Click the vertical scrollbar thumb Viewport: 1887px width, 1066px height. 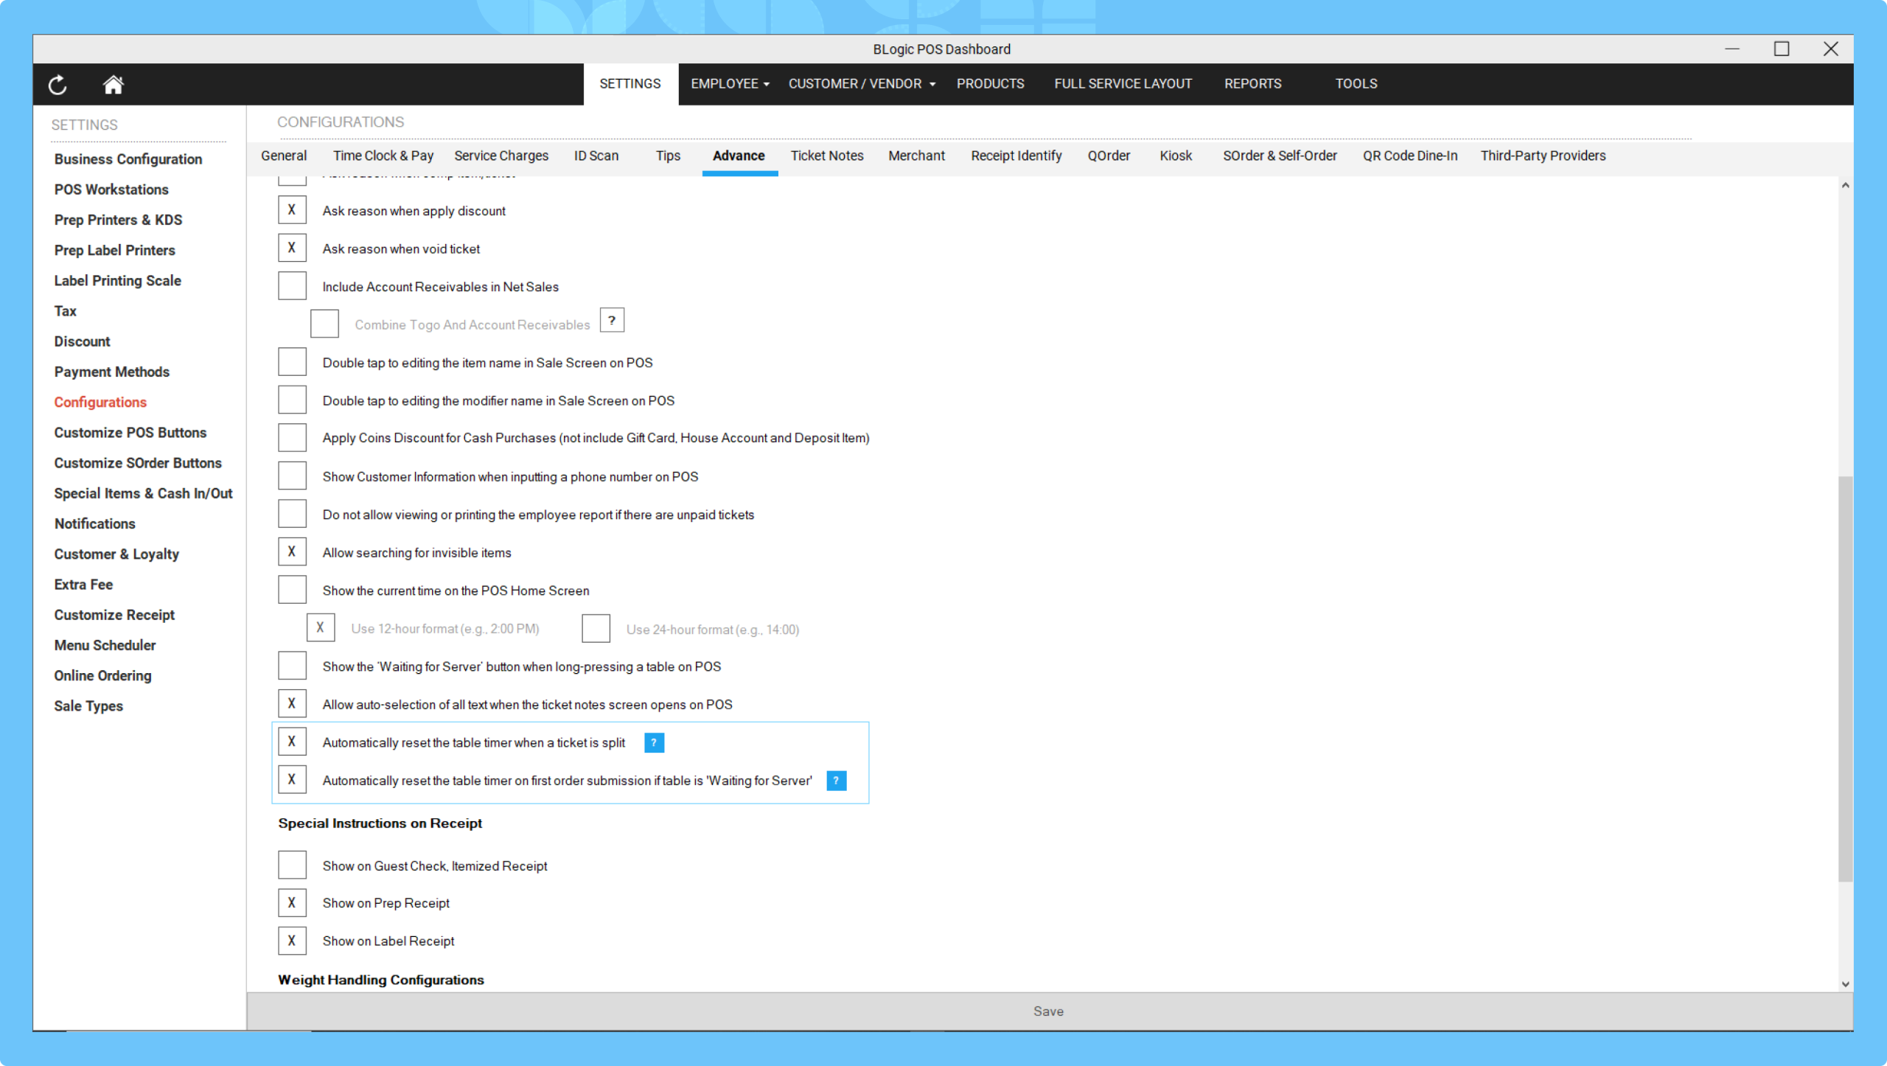tap(1845, 678)
